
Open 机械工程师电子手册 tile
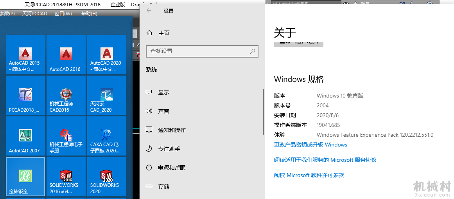[x=66, y=136]
